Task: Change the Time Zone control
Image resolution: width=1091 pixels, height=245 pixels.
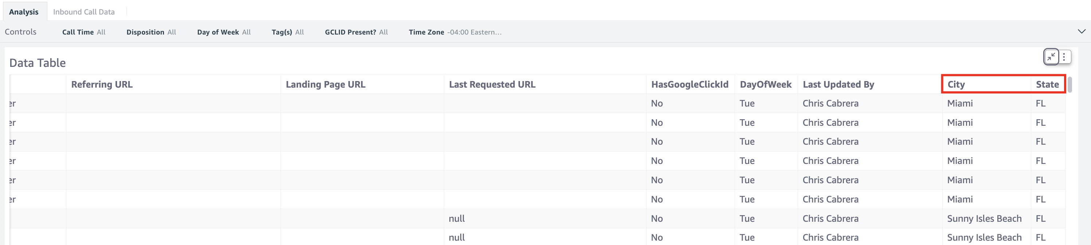Action: [x=455, y=32]
